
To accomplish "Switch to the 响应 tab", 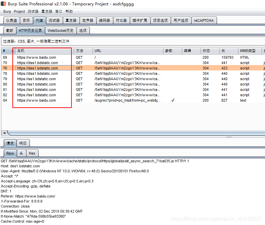I will [x=23, y=143].
